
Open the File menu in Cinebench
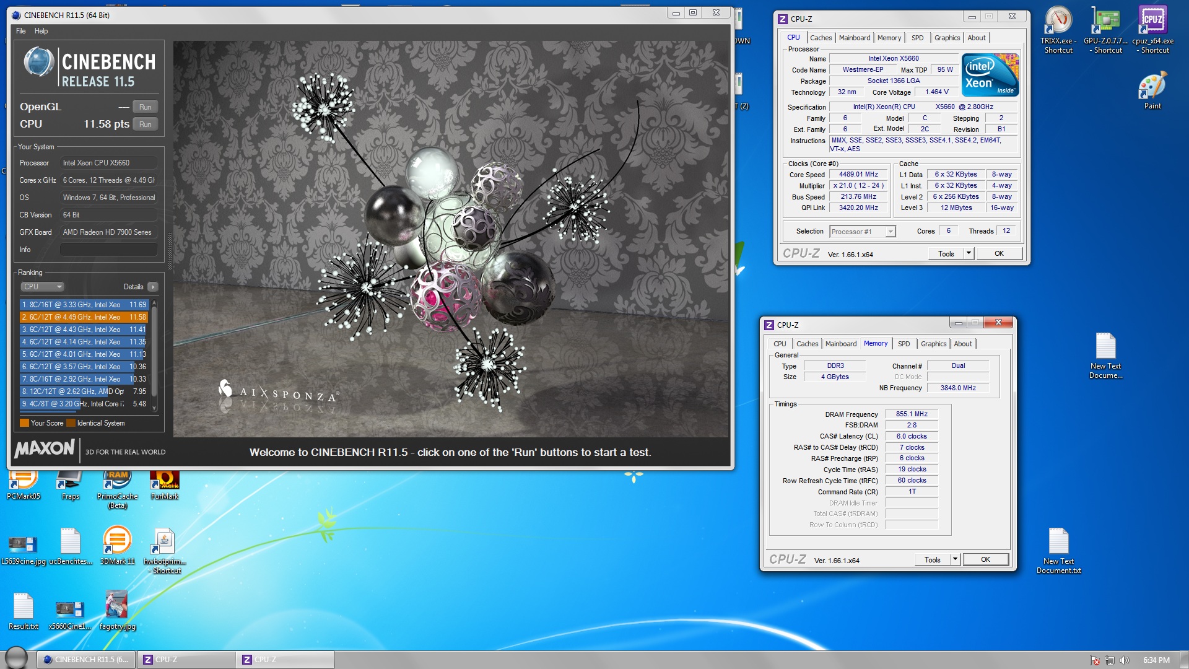pos(21,31)
